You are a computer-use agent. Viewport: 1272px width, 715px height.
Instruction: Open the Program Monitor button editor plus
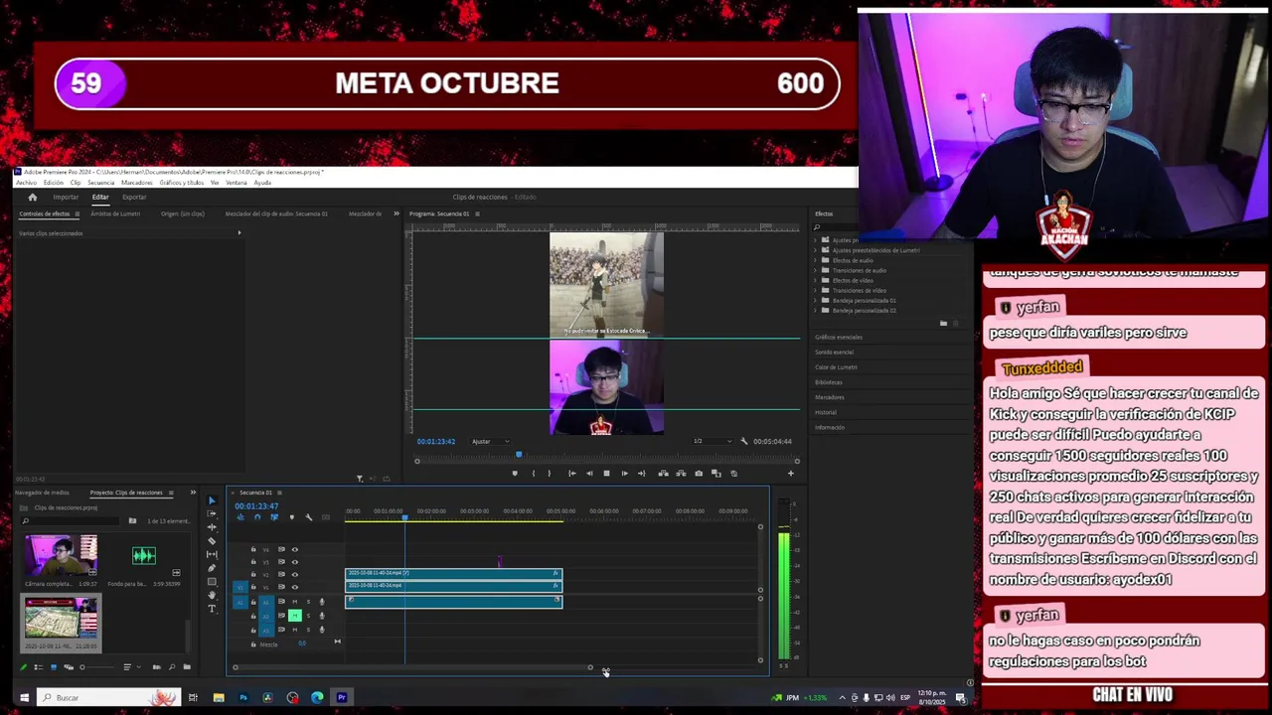tap(791, 474)
